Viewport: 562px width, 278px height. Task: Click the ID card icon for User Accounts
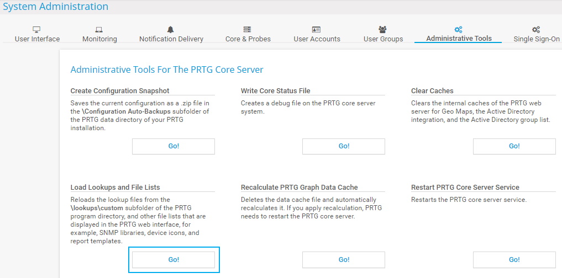[317, 29]
